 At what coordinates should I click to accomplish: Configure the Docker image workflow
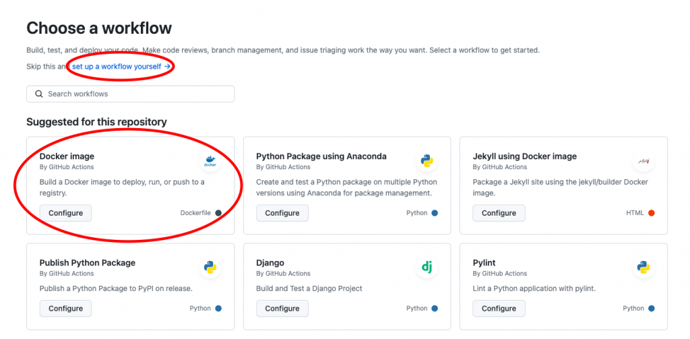tap(65, 213)
